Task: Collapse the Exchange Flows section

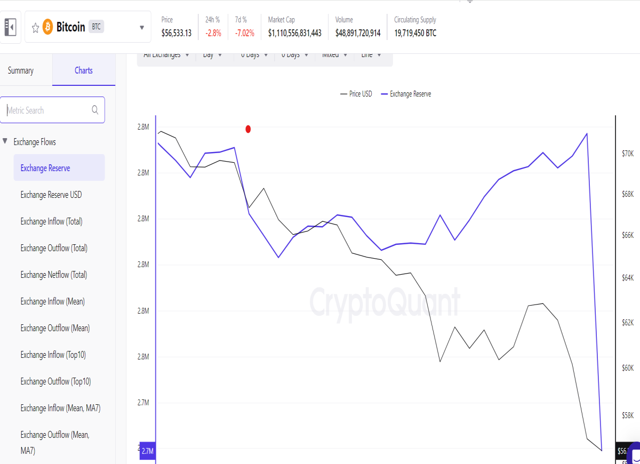Action: click(5, 142)
